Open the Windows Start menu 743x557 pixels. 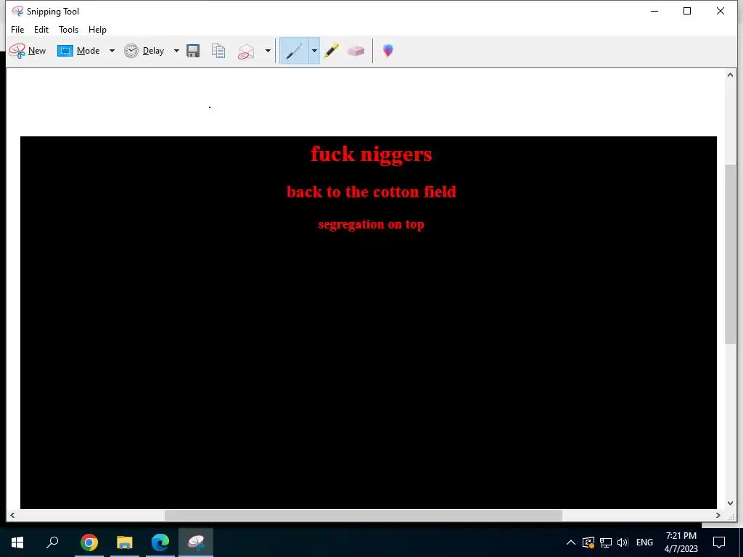(17, 542)
